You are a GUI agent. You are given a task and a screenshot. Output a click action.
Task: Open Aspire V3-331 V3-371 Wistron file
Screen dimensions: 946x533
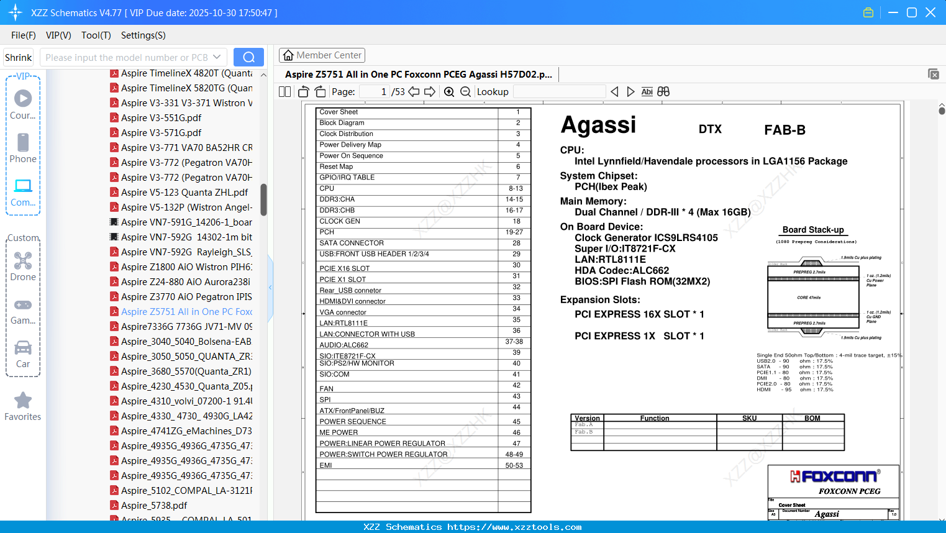click(181, 103)
